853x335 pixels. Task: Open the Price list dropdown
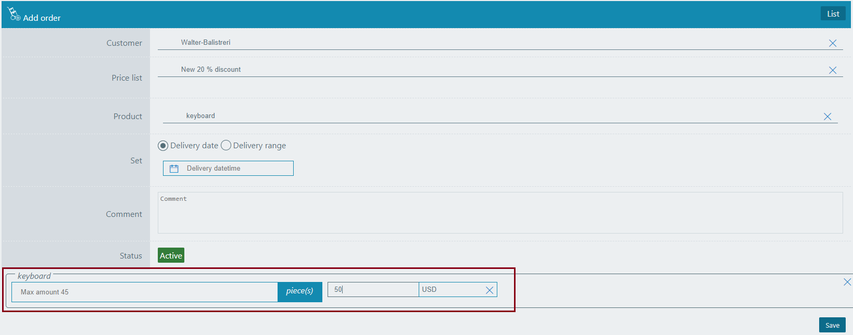(490, 70)
